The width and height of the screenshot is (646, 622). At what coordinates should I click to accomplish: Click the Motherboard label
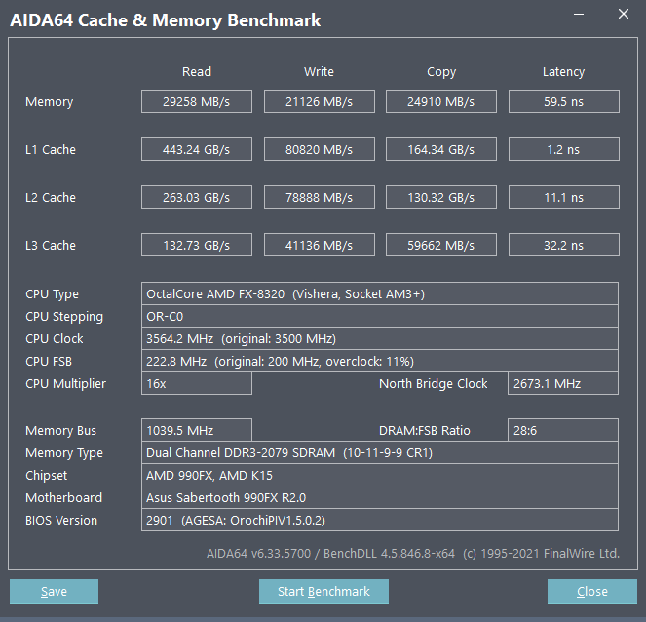click(x=64, y=497)
